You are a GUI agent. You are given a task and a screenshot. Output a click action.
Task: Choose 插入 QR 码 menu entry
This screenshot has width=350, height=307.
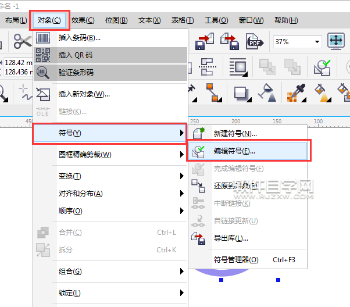110,55
